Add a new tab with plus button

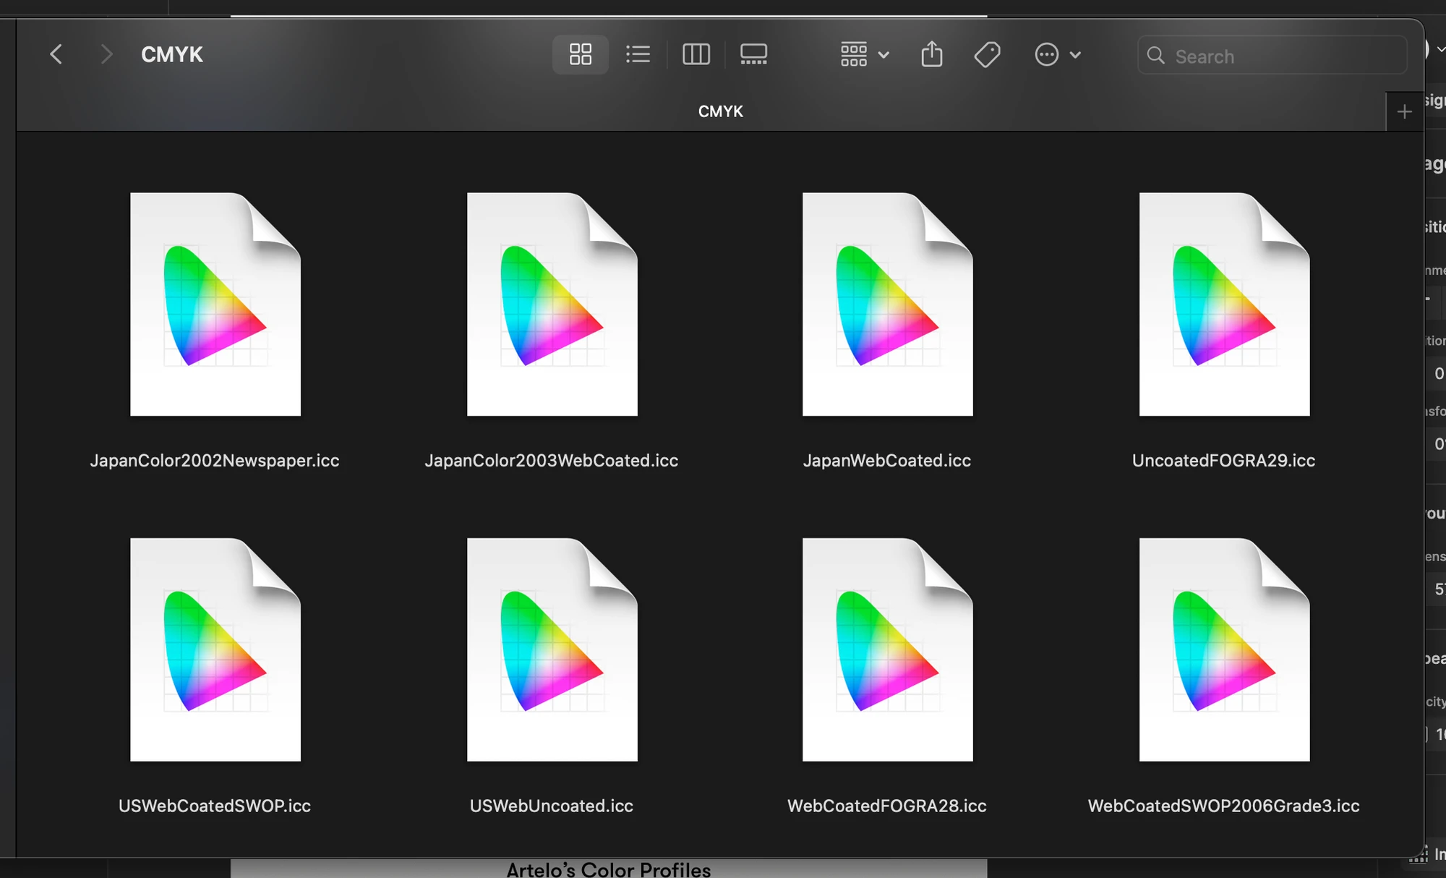pyautogui.click(x=1404, y=112)
